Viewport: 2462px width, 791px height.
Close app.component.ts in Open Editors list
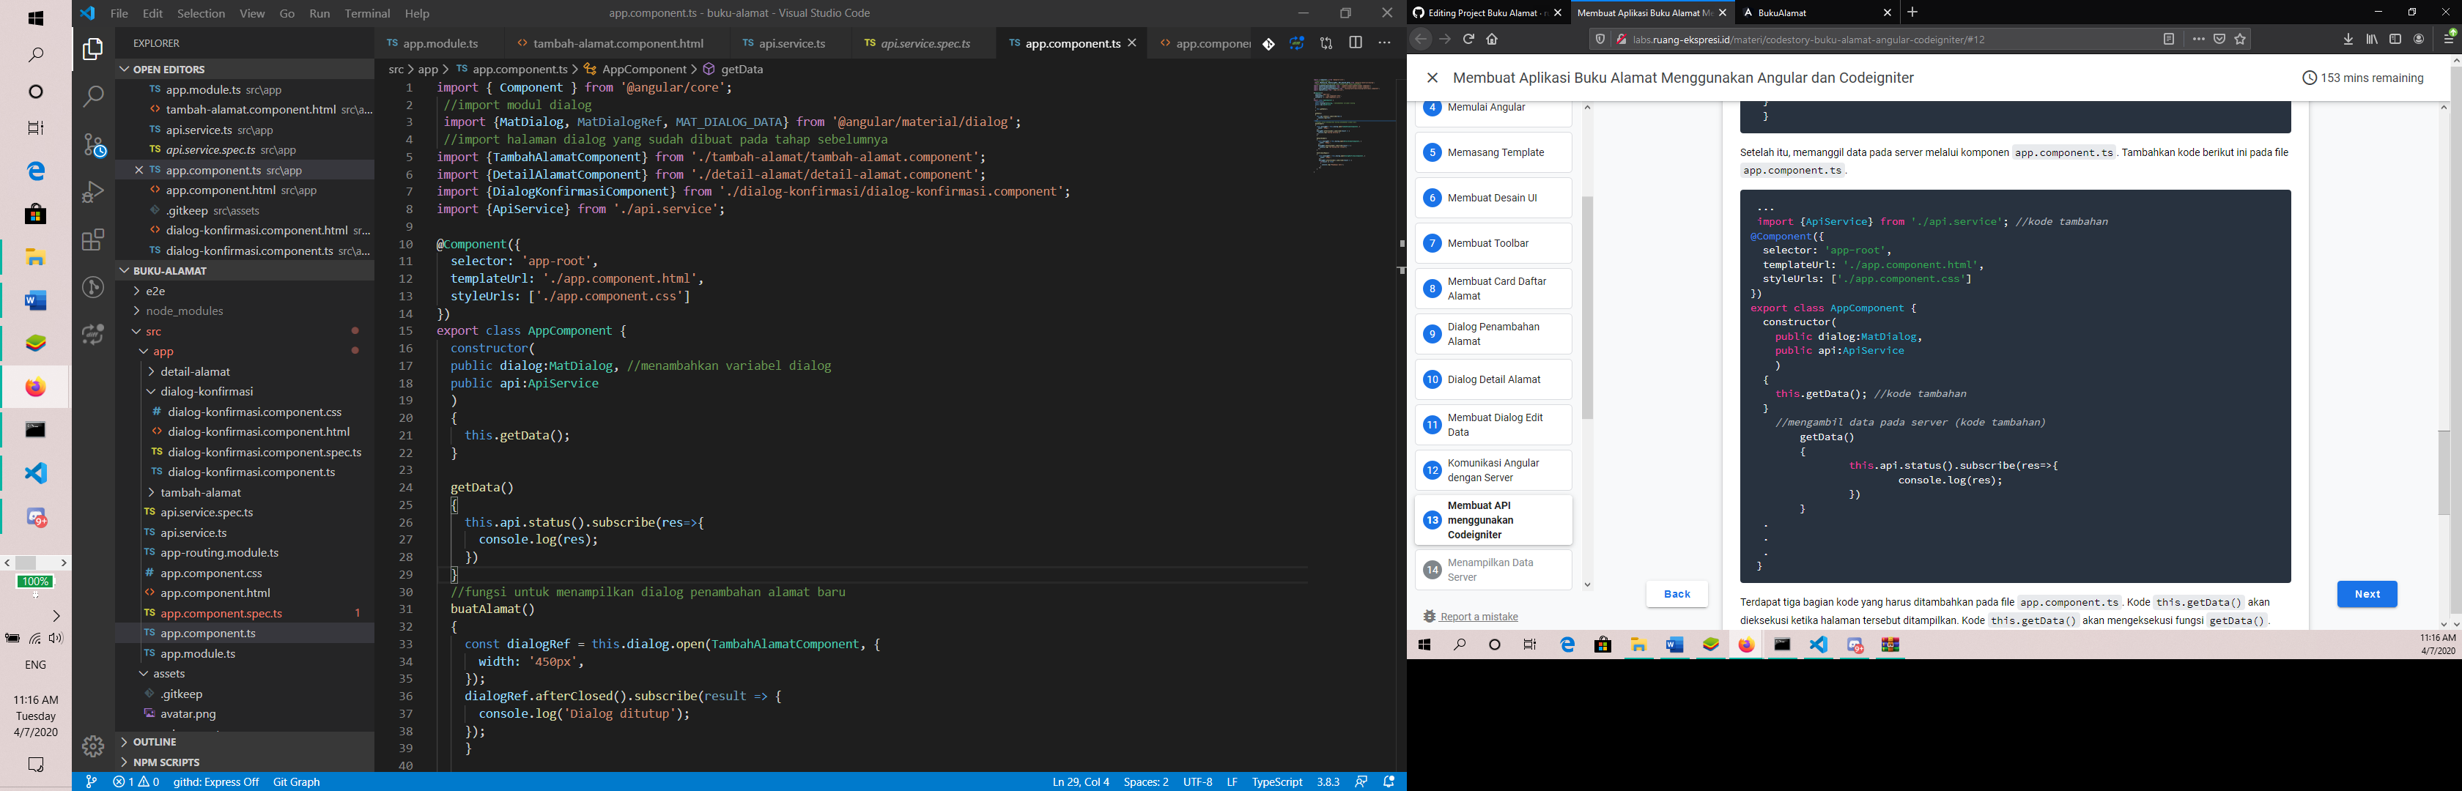pos(138,170)
